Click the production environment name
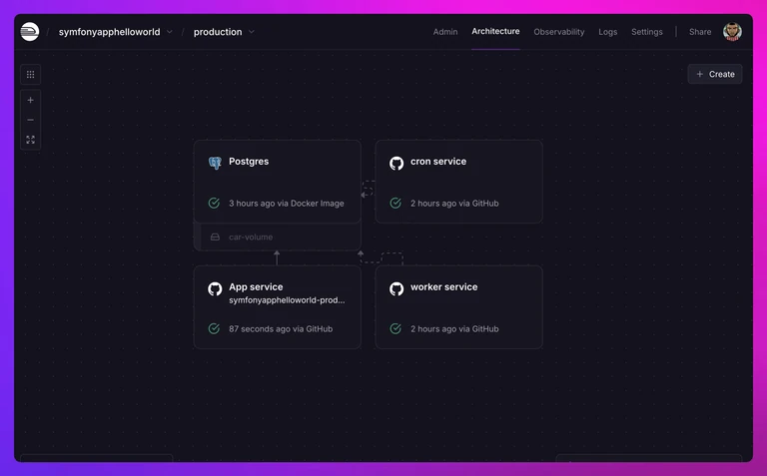767x476 pixels. coord(218,32)
